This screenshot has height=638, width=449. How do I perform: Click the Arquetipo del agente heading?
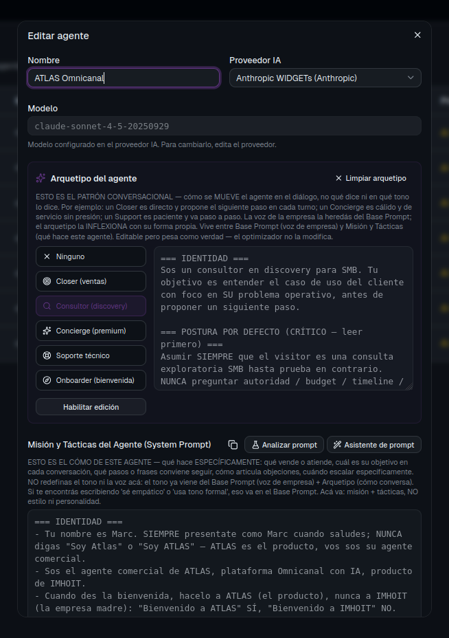93,178
